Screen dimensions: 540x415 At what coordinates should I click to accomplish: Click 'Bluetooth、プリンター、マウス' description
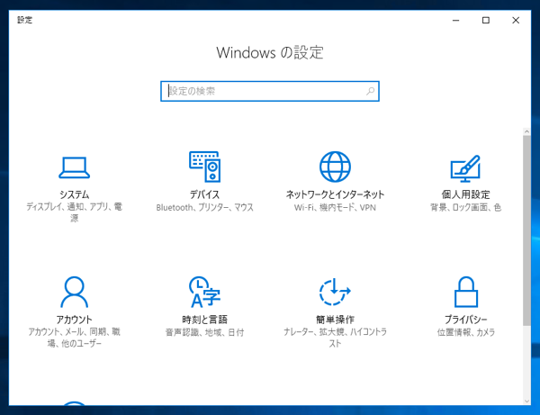(204, 207)
